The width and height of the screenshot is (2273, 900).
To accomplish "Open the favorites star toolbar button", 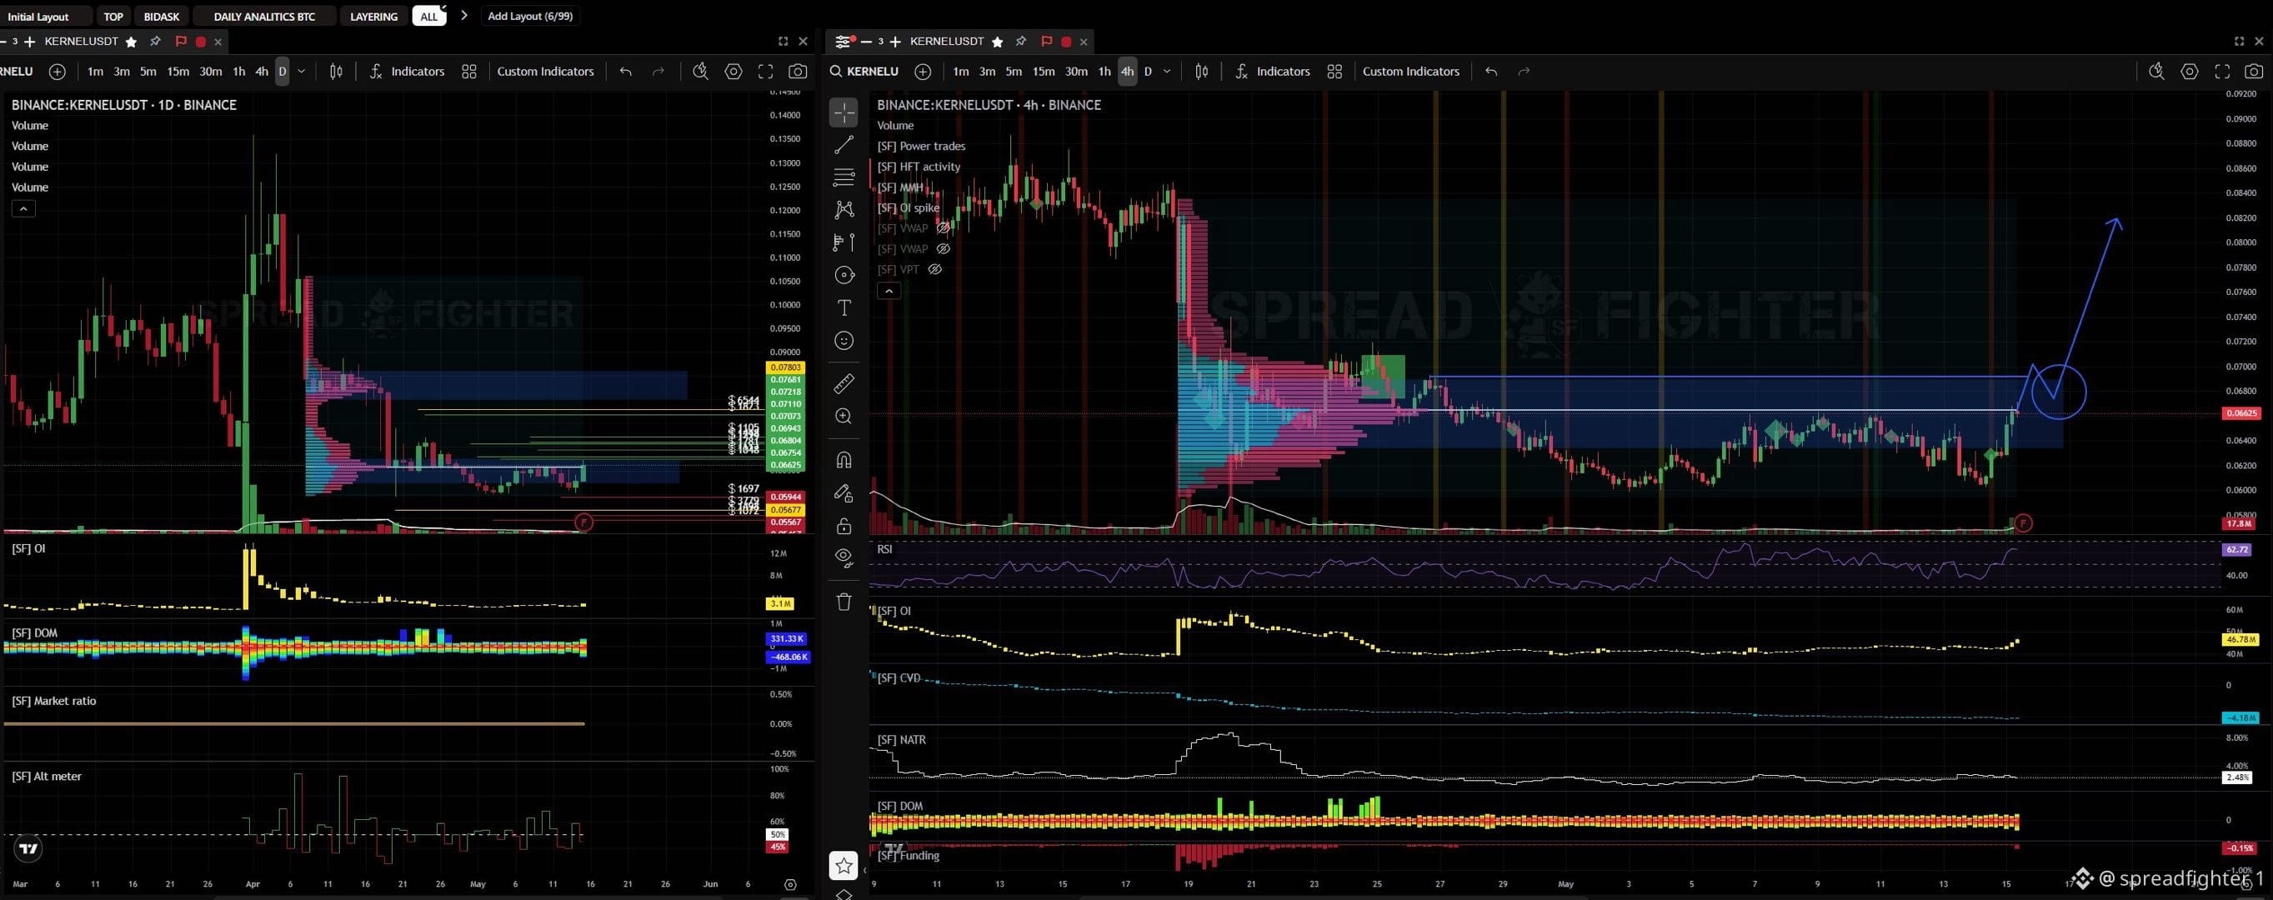I will [844, 866].
